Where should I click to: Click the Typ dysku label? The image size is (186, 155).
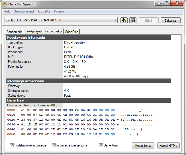15,42
